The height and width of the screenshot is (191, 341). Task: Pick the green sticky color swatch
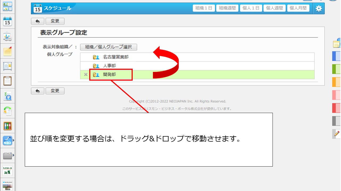click(x=336, y=69)
